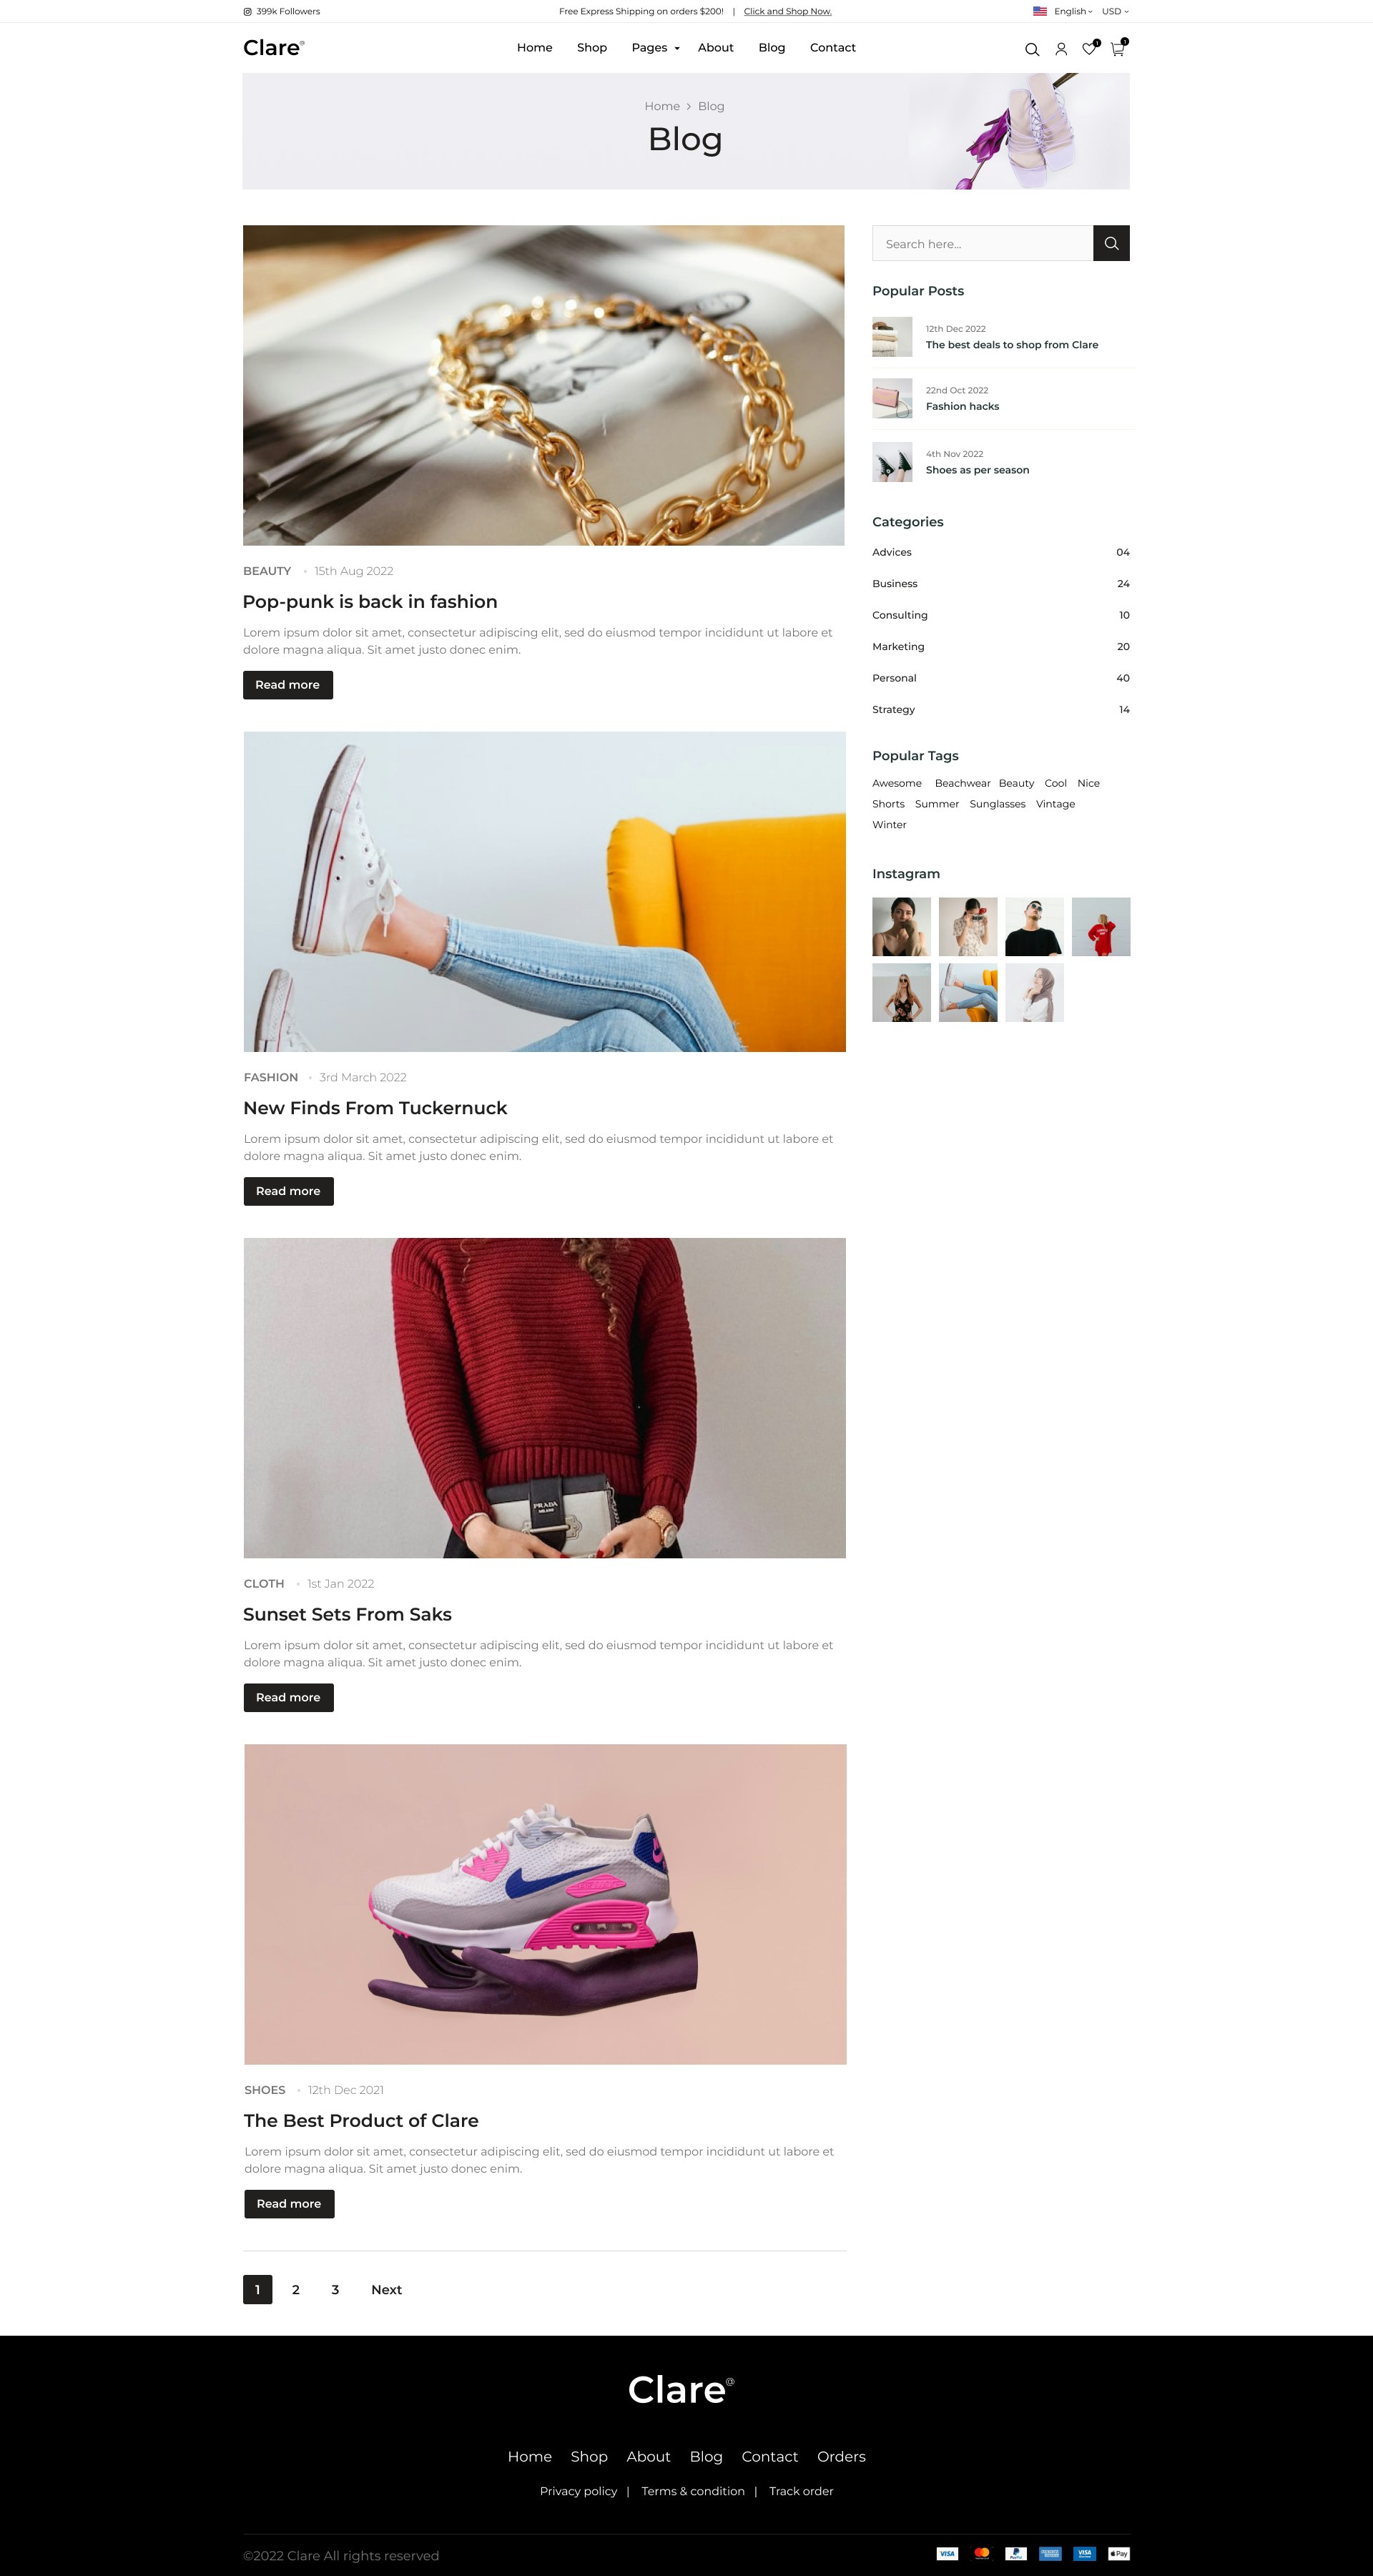1373x2576 pixels.
Task: Select the Apple Pay icon in footer
Action: coord(1119,2553)
